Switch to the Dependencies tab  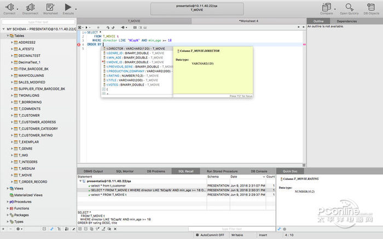[347, 21]
